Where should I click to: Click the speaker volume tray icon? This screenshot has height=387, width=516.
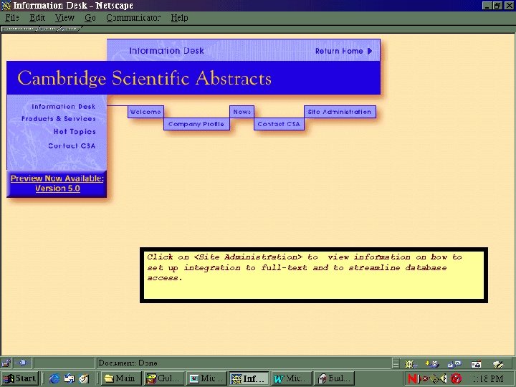444,379
